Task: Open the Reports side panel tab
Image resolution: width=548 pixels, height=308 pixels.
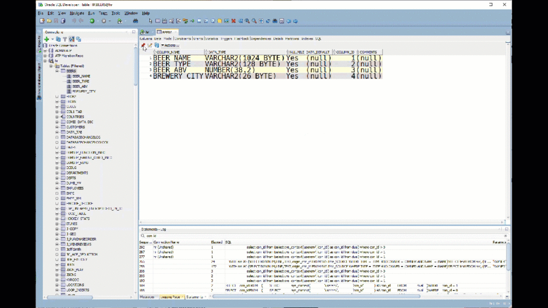Action: [x=39, y=45]
